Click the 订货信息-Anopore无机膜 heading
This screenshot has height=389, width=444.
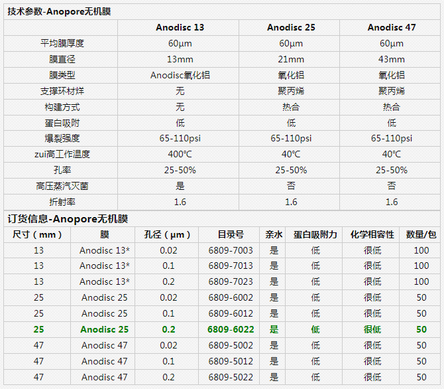[68, 219]
